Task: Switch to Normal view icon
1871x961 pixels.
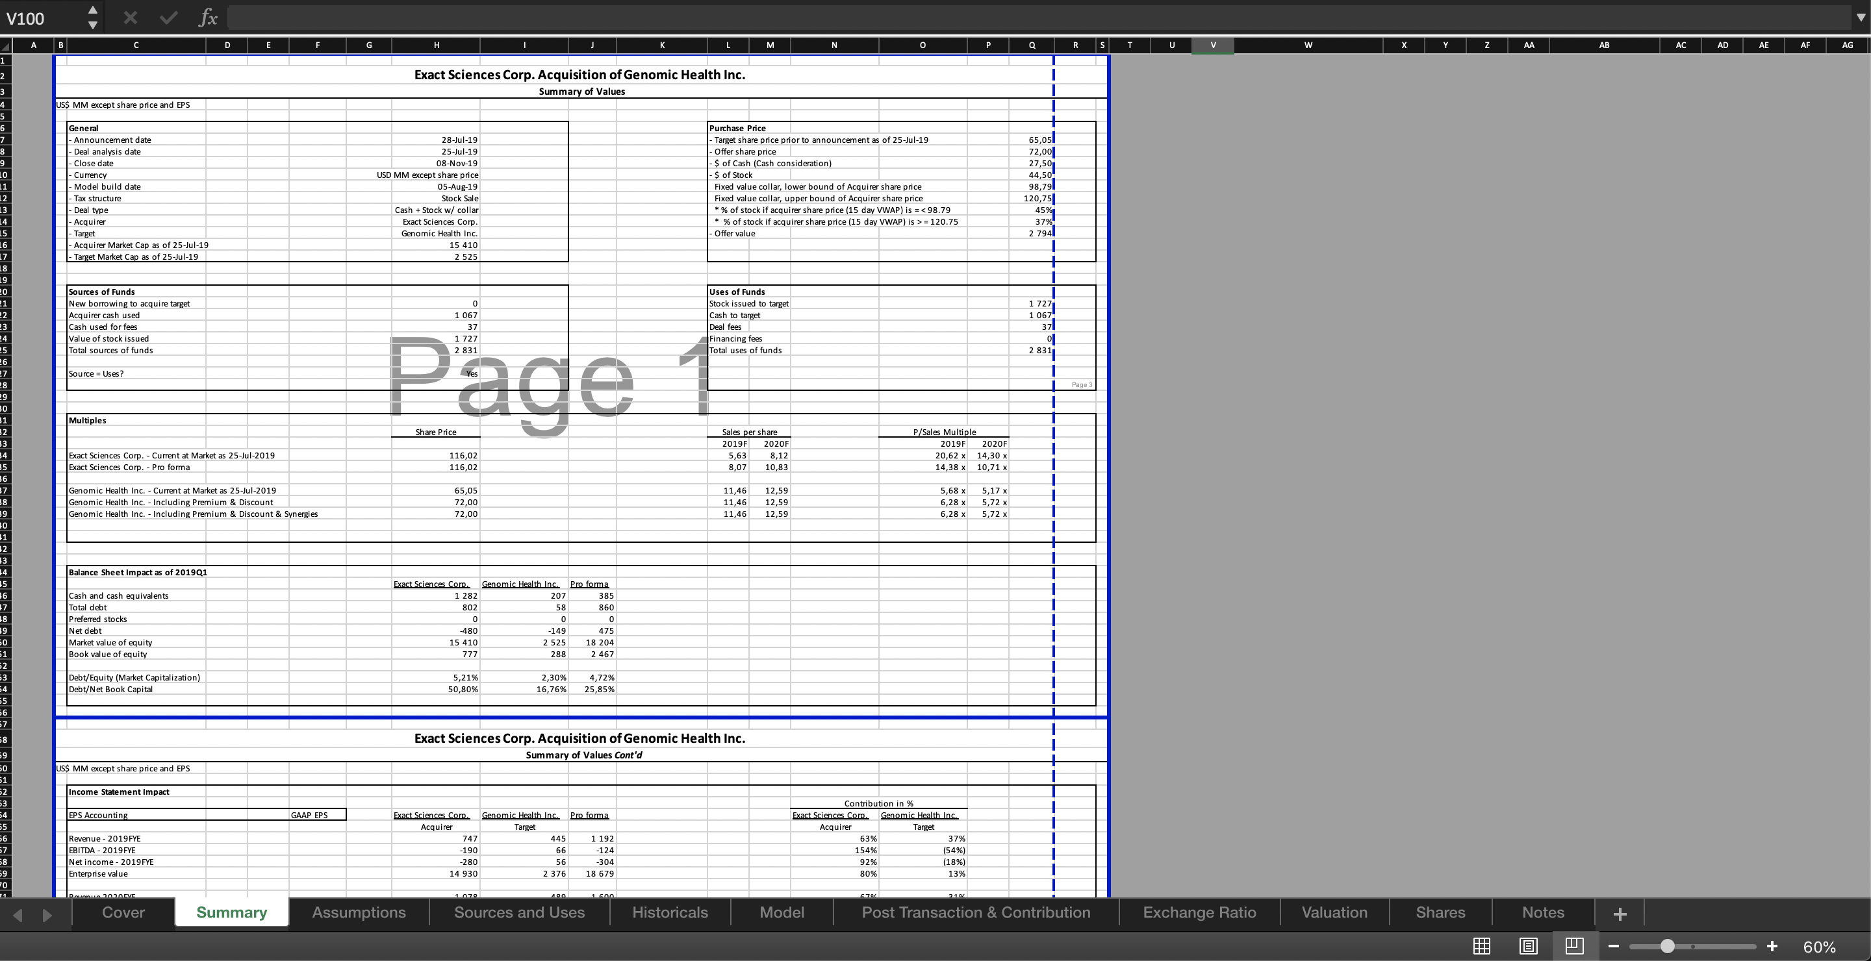Action: [x=1482, y=946]
